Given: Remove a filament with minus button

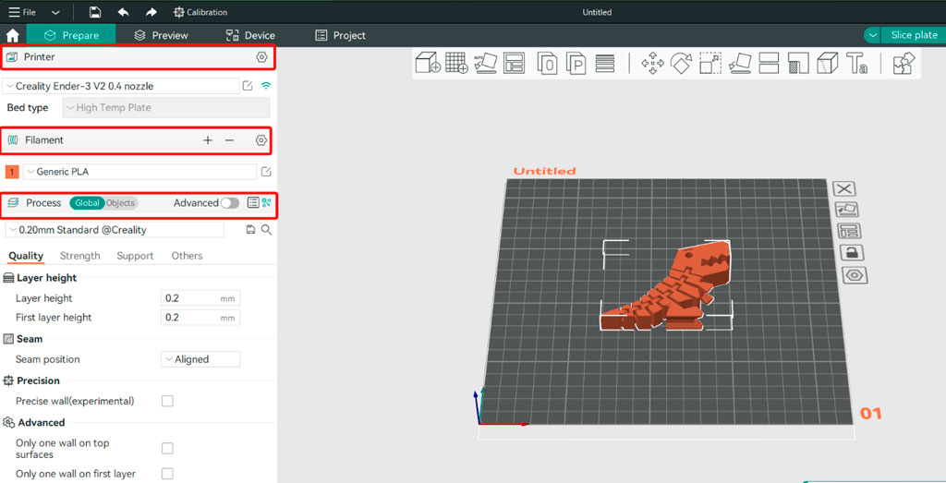Looking at the screenshot, I should click(229, 139).
